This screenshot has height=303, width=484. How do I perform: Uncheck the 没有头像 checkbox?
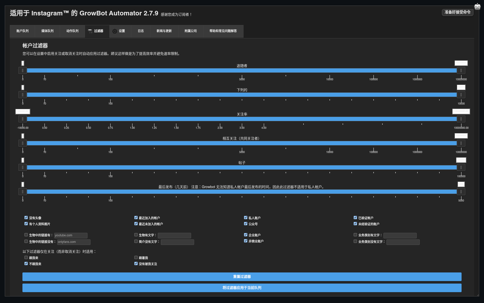click(26, 218)
